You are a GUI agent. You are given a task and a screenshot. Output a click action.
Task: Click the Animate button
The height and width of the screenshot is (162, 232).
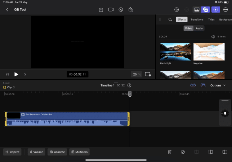coord(57,152)
